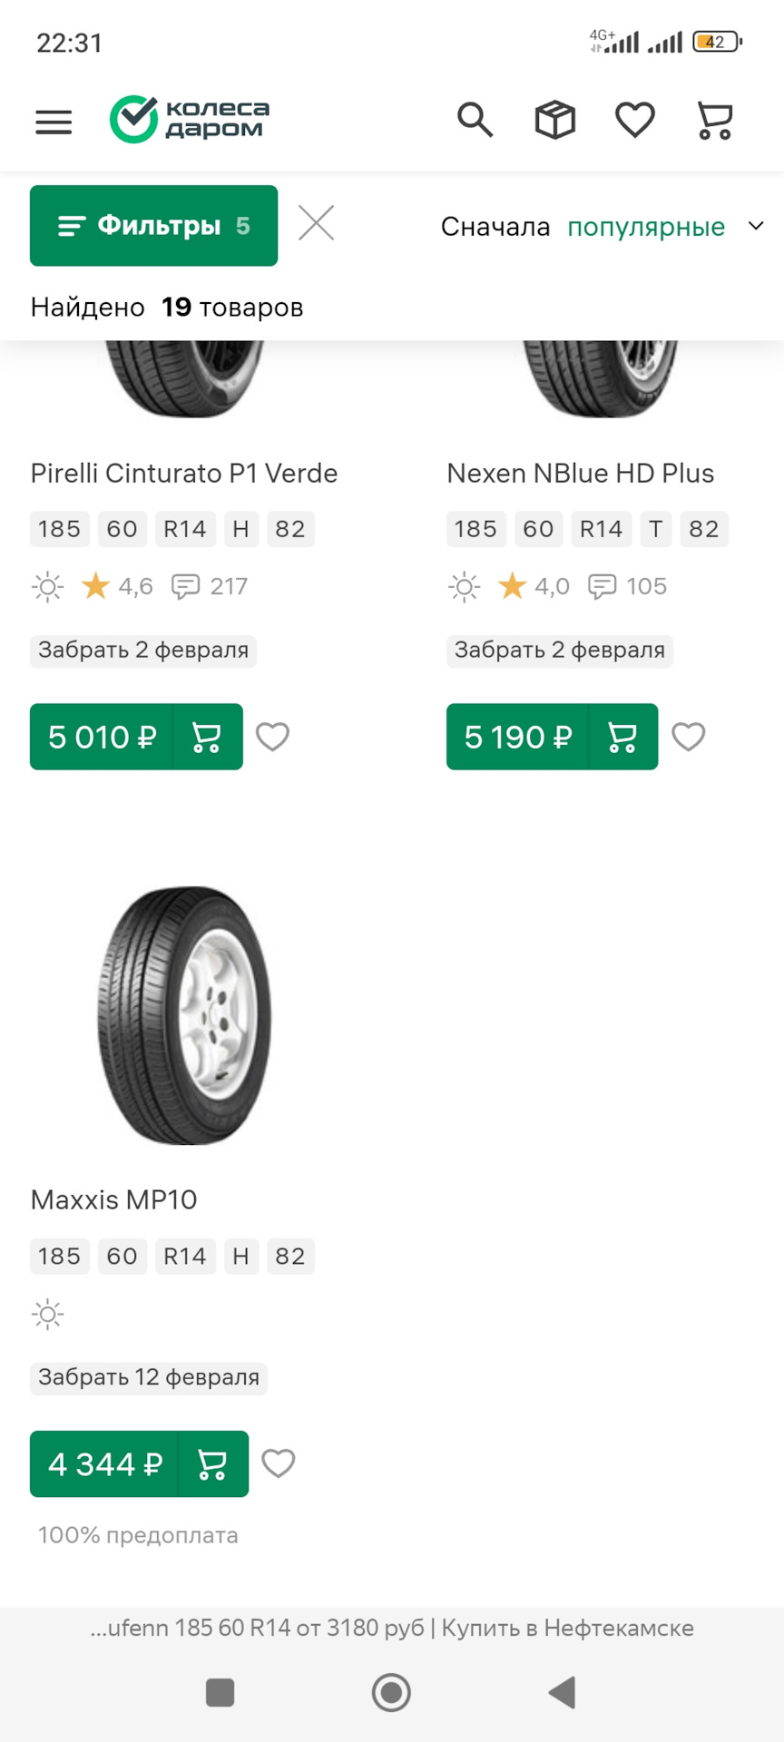Open favorites heart in header
Image resolution: width=784 pixels, height=1742 pixels.
[634, 120]
